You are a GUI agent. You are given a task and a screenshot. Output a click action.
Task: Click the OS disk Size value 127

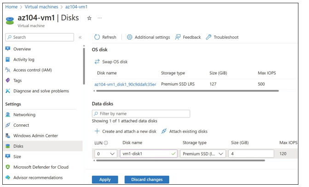pos(213,84)
